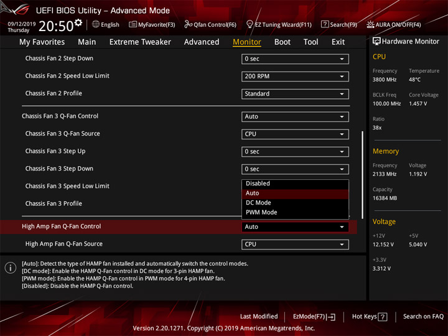
Task: Expand Chassis Fan 2 Profile dropdown
Action: click(x=295, y=94)
